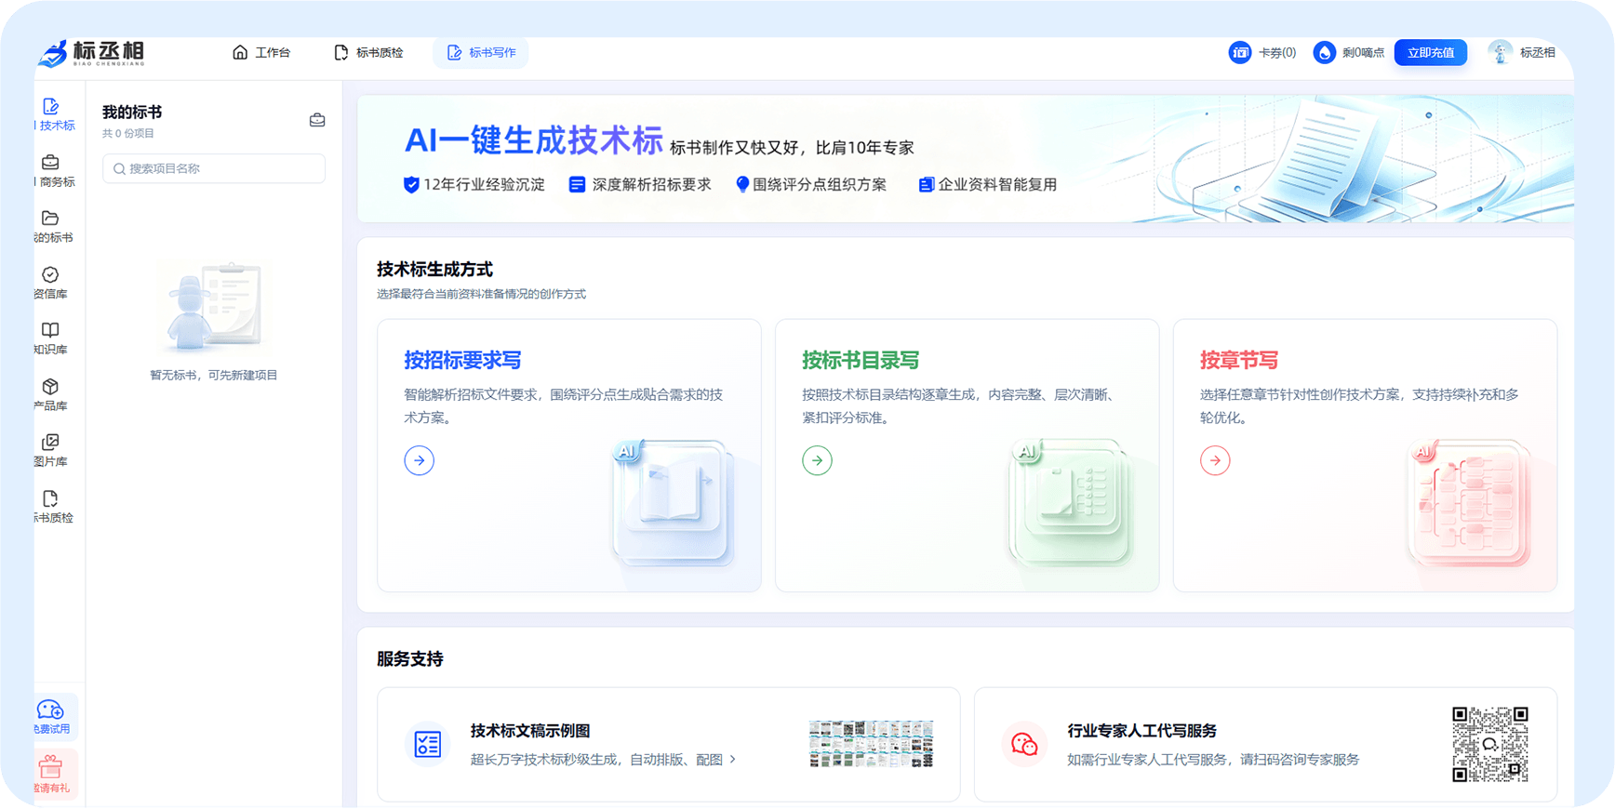Open the sample document thumbnail preview
1615x809 pixels.
click(871, 744)
